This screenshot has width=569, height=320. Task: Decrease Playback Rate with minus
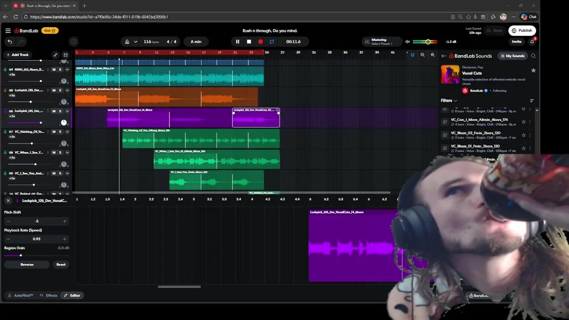(x=8, y=239)
